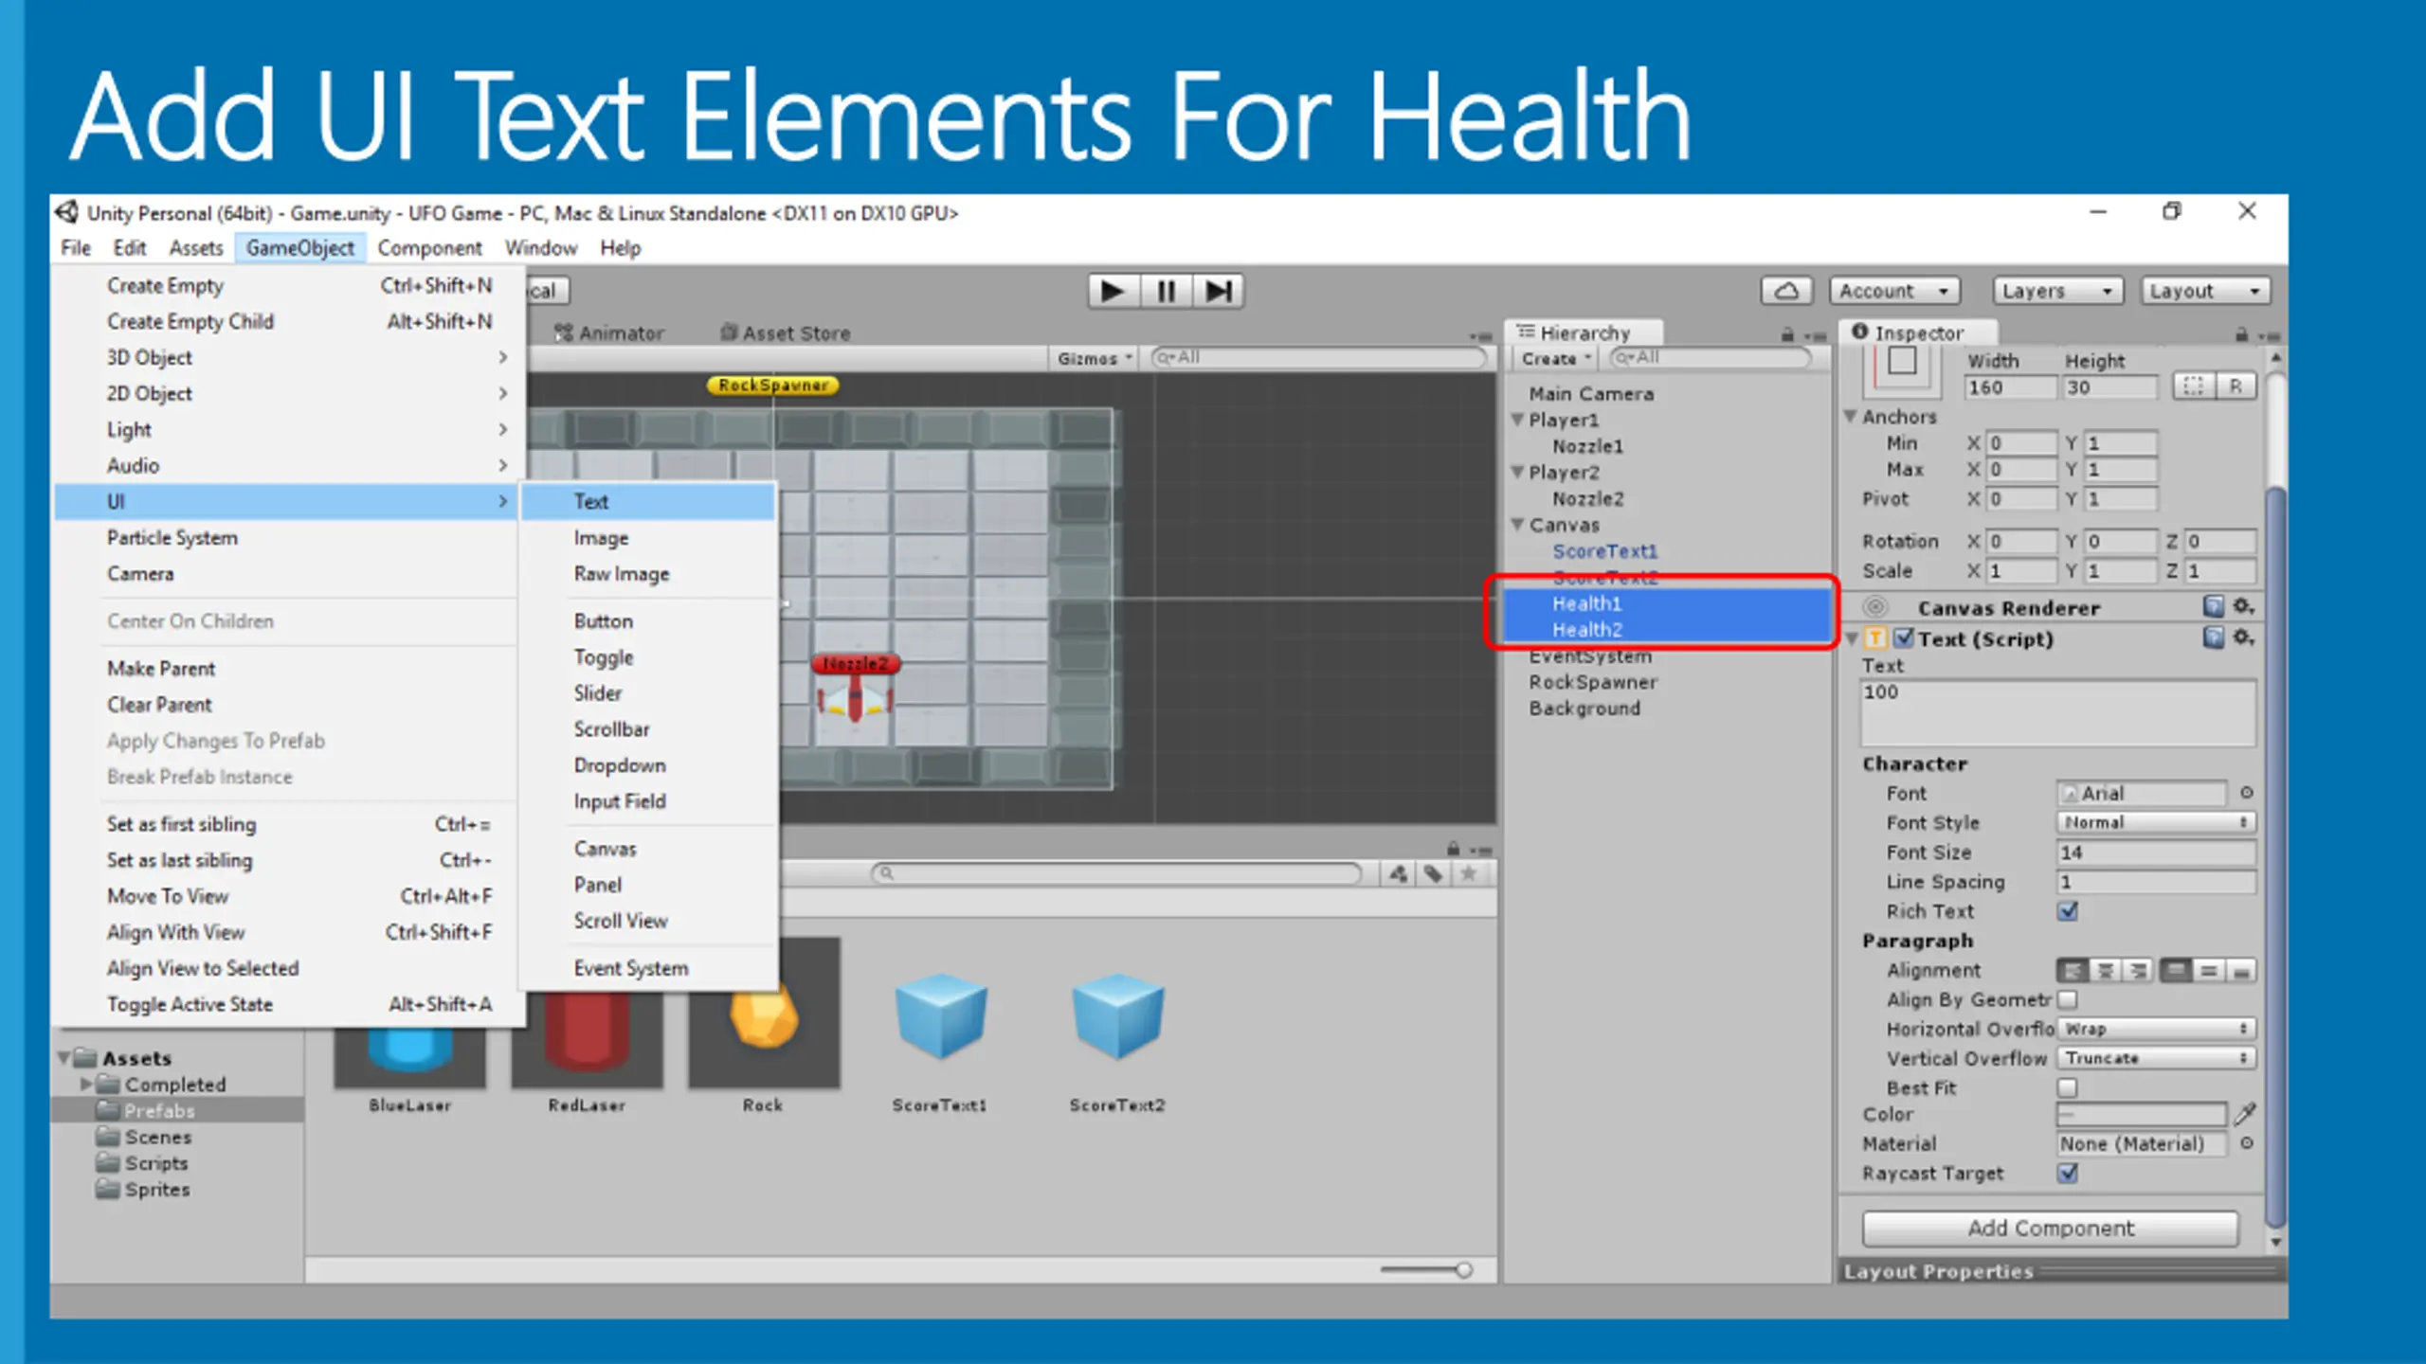Open the Hierarchy Create dropdown
This screenshot has width=2426, height=1364.
[1555, 358]
